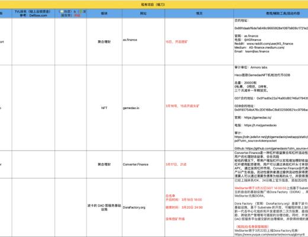Click the red start time '3月18日 18:00' line
This screenshot has width=308, height=237.
tap(184, 200)
